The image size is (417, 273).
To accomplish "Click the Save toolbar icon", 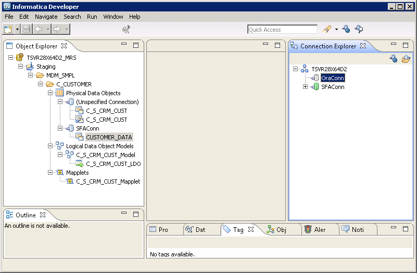I will point(27,29).
